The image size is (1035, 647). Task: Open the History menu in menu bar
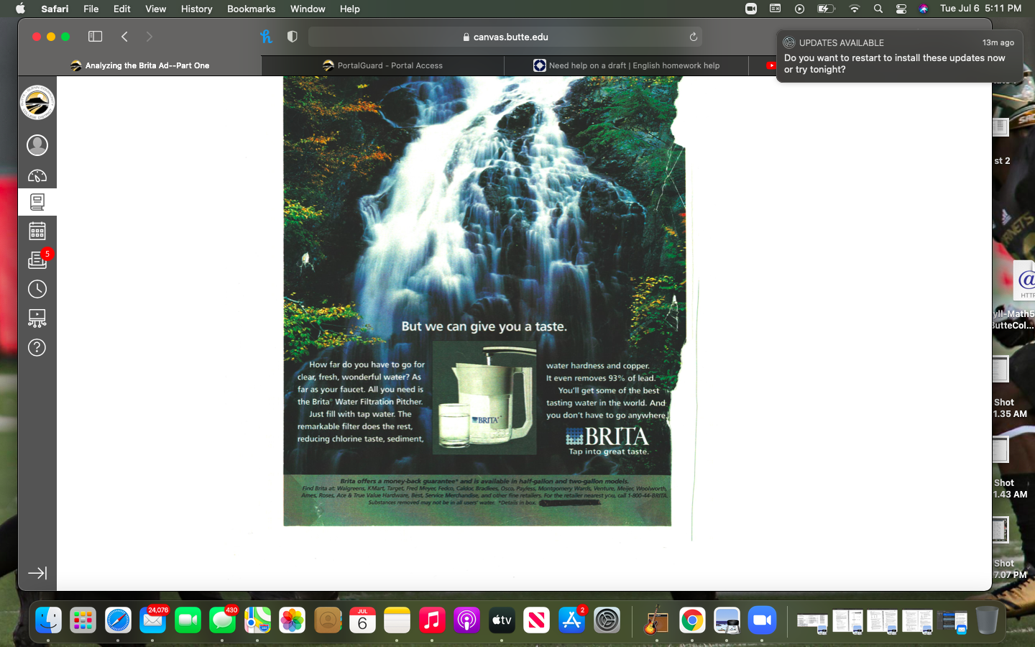point(196,9)
